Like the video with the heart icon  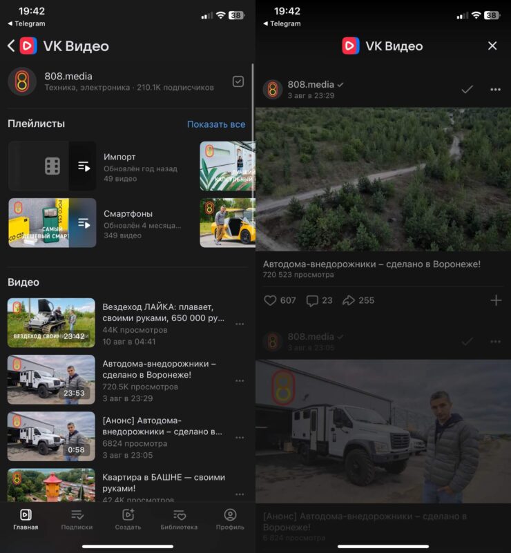pos(271,300)
